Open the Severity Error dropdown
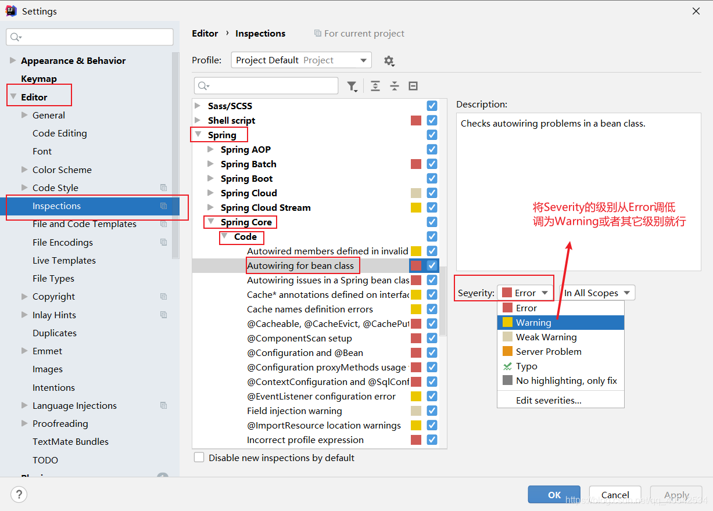 525,293
